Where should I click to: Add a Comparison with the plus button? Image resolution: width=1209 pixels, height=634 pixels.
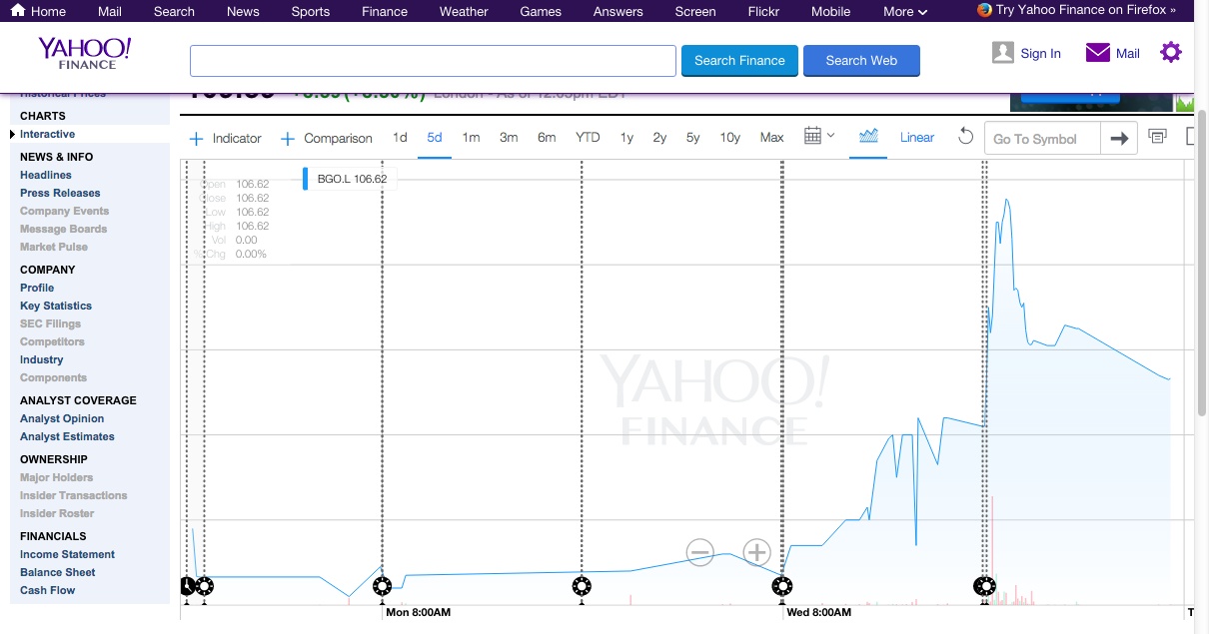pyautogui.click(x=288, y=139)
